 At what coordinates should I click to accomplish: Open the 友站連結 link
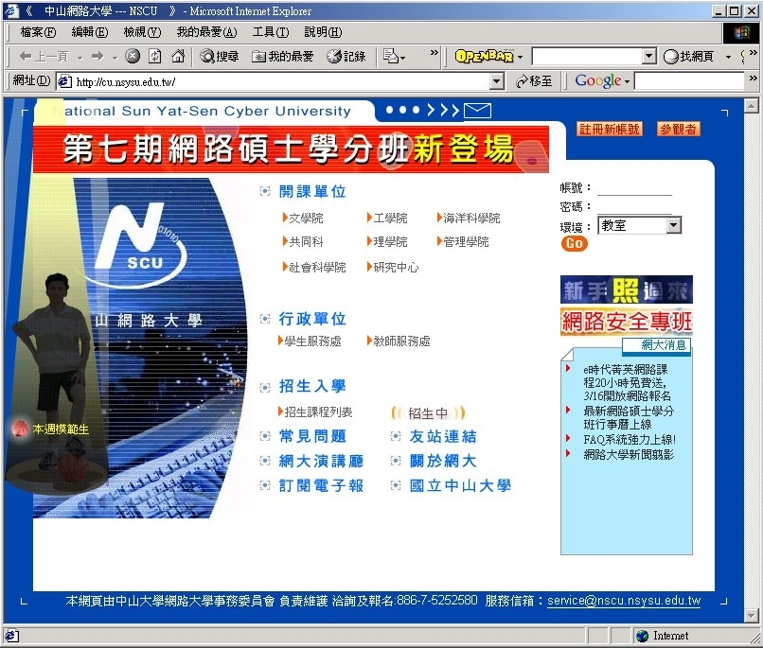[x=443, y=436]
